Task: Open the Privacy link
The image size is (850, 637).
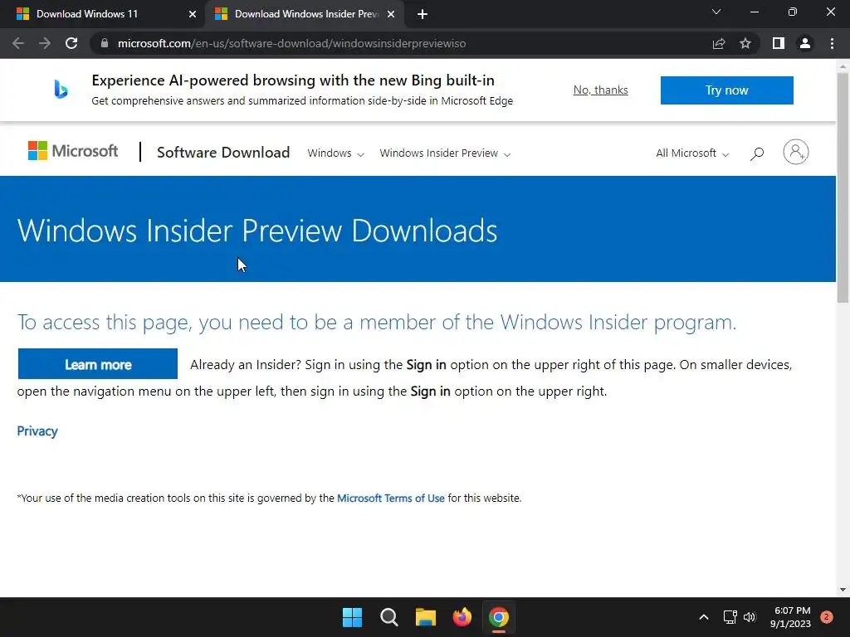Action: pyautogui.click(x=37, y=431)
